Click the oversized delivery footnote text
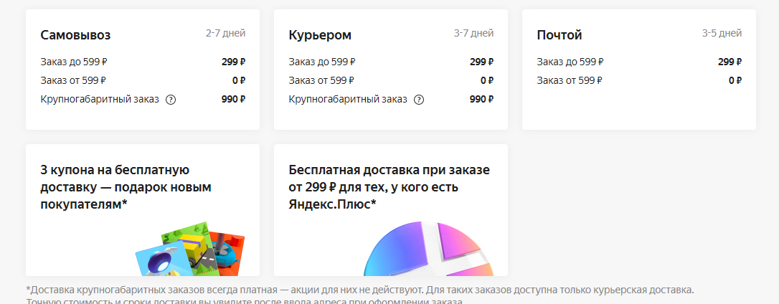779x304 pixels. [x=360, y=290]
